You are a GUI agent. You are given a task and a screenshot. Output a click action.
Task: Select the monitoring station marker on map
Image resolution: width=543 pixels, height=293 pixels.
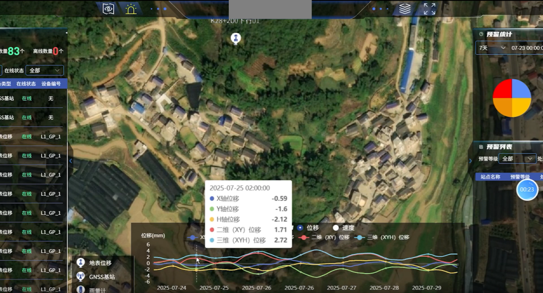(236, 38)
